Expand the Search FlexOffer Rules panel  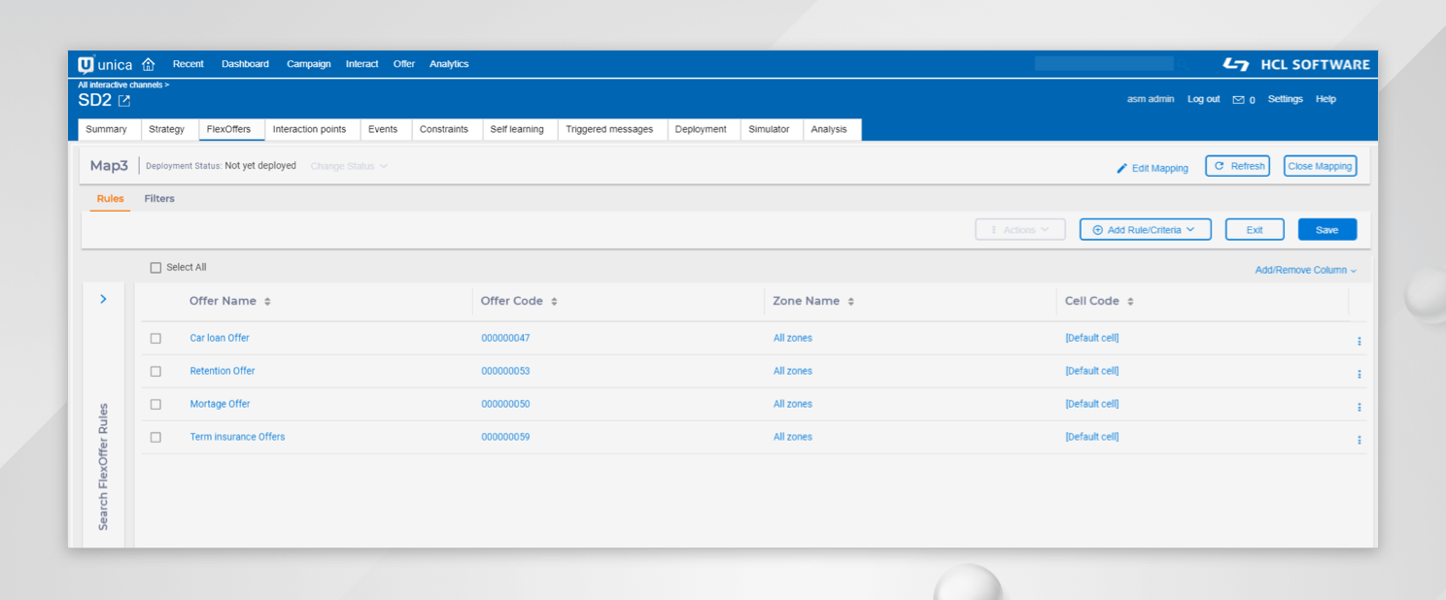[x=104, y=300]
